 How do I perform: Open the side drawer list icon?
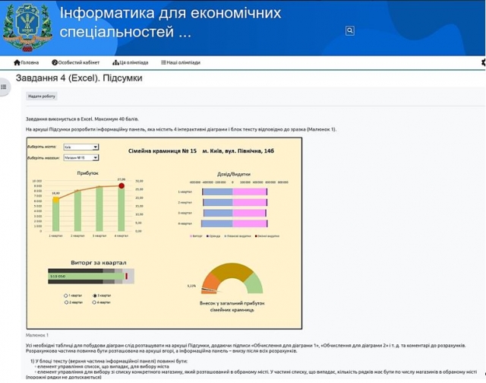click(x=4, y=87)
